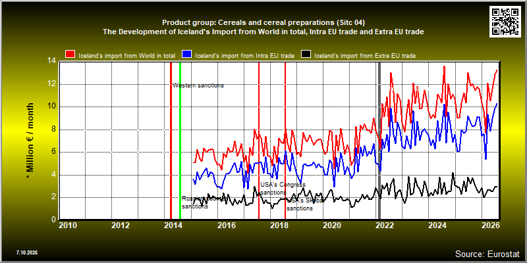The height and width of the screenshot is (263, 527).
Task: Click the red World total legend swatch
Action: pos(70,55)
